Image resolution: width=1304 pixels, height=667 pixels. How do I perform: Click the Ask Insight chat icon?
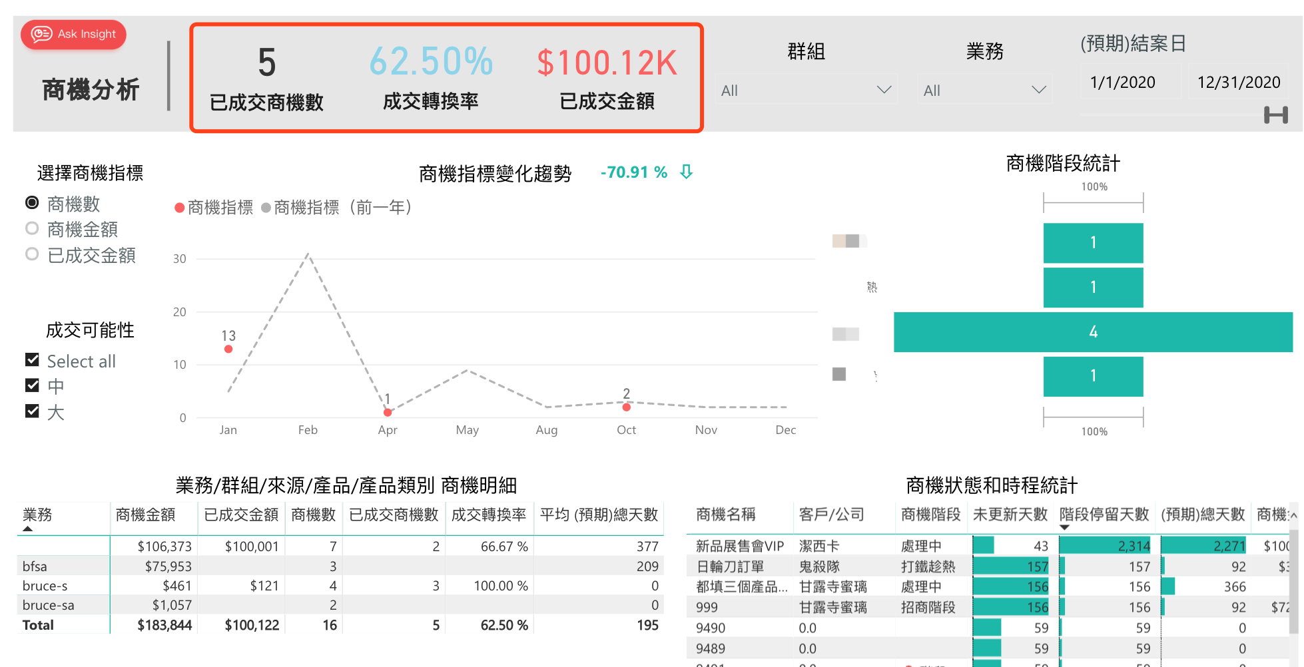click(41, 34)
